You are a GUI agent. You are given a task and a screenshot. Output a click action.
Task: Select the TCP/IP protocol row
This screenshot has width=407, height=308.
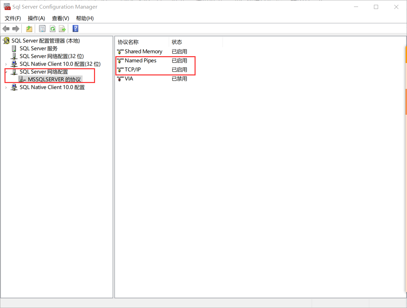[133, 69]
